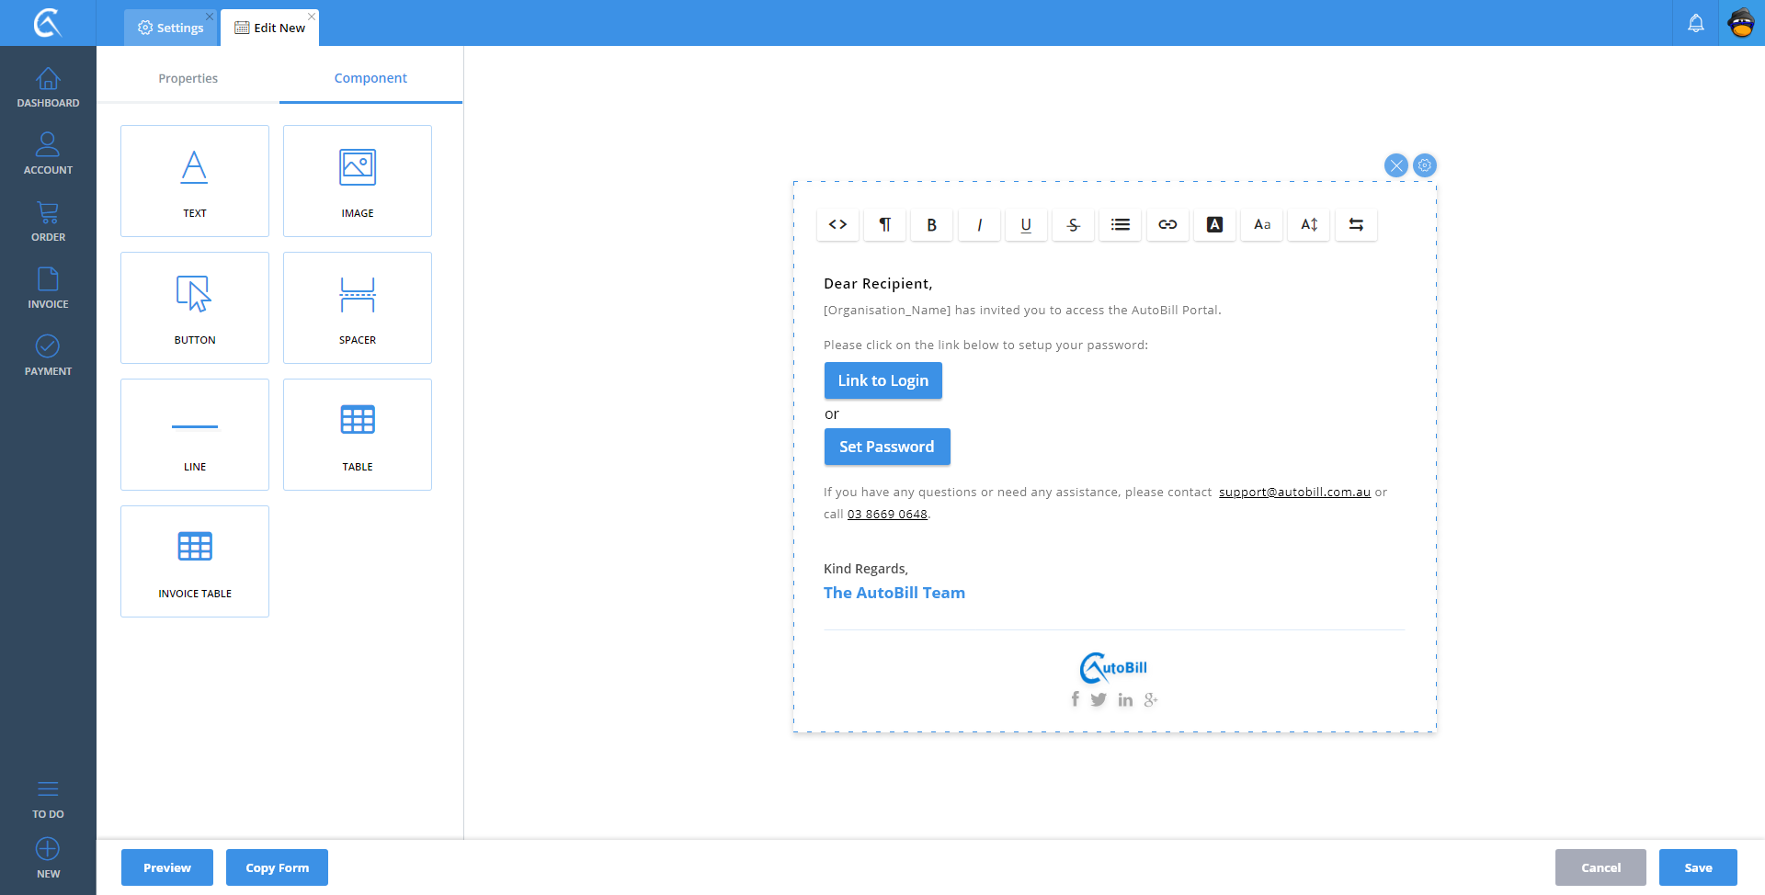Click the support@autobill.com.au email link
The image size is (1765, 895).
[x=1294, y=493]
